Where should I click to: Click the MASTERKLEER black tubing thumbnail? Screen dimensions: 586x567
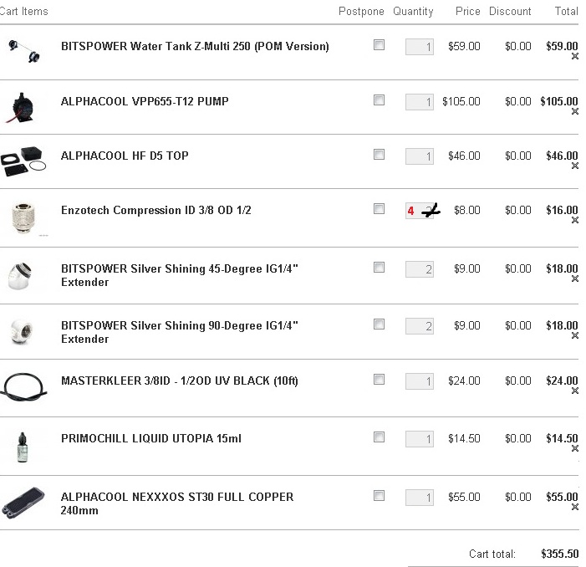pos(23,387)
